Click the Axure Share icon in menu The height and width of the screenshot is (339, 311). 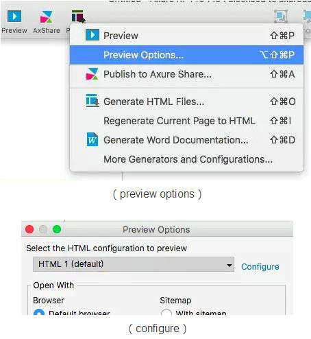(x=92, y=74)
